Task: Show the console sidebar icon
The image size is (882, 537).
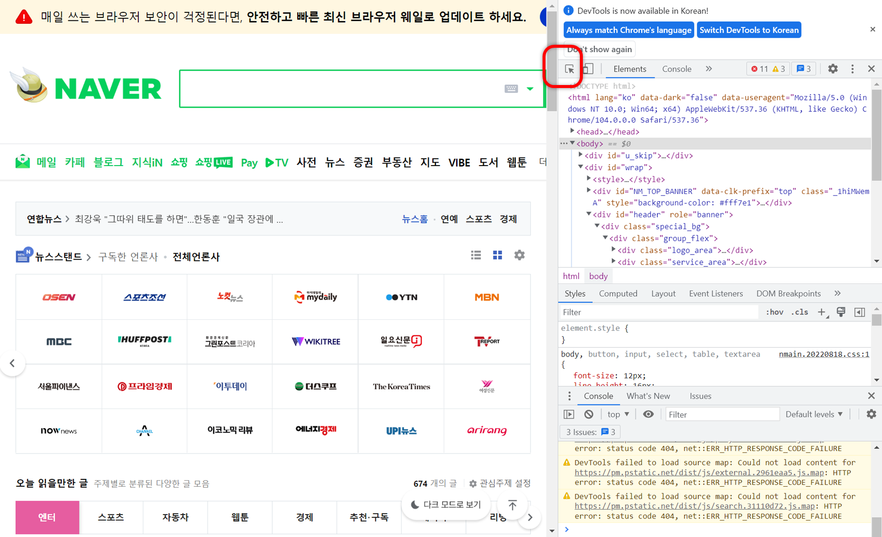Action: pos(569,414)
